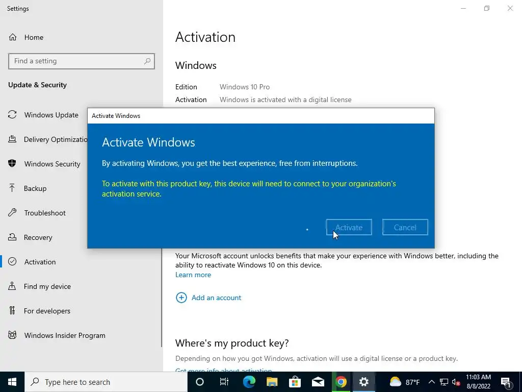Show hidden system tray icons
Image resolution: width=522 pixels, height=392 pixels.
point(431,382)
